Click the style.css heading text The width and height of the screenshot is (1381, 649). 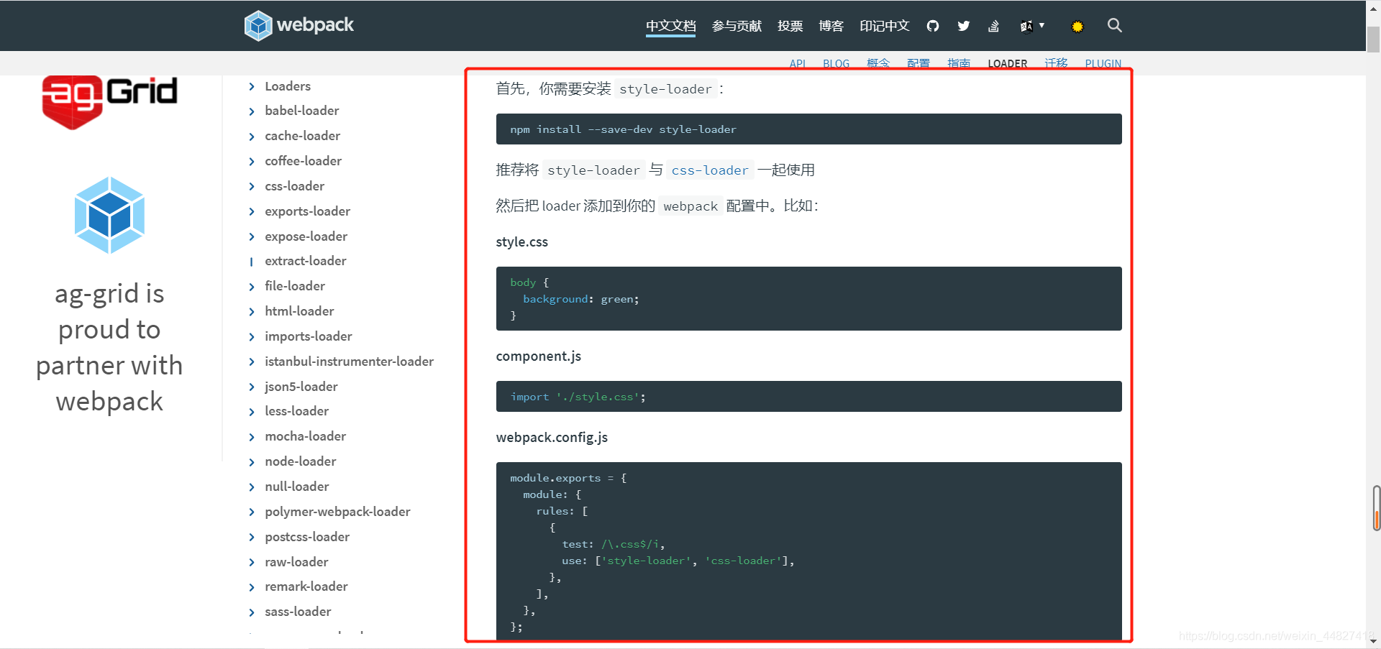point(521,242)
